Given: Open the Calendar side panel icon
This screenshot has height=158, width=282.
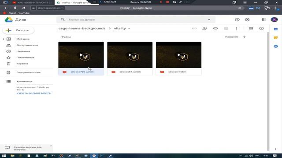Looking at the screenshot, I should [x=276, y=29].
